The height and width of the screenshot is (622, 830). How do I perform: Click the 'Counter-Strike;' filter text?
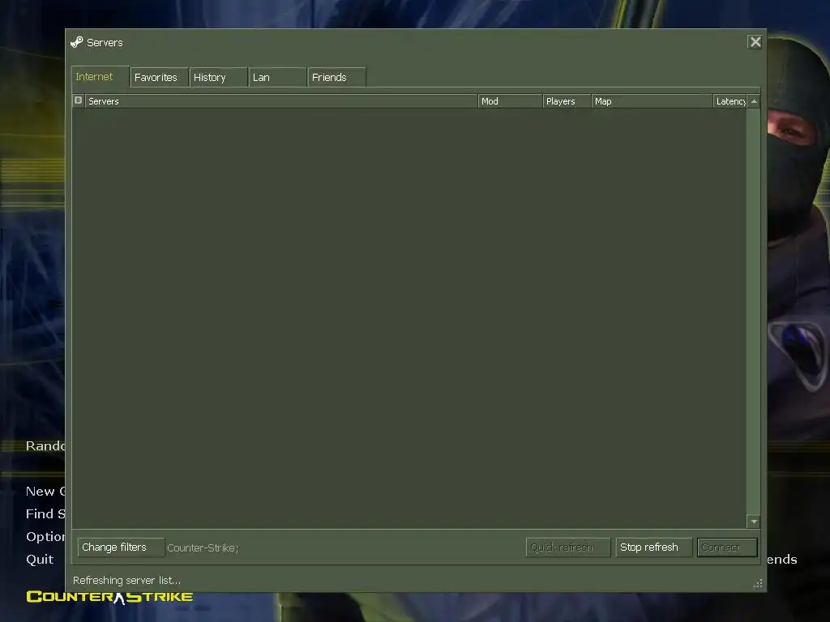click(203, 548)
